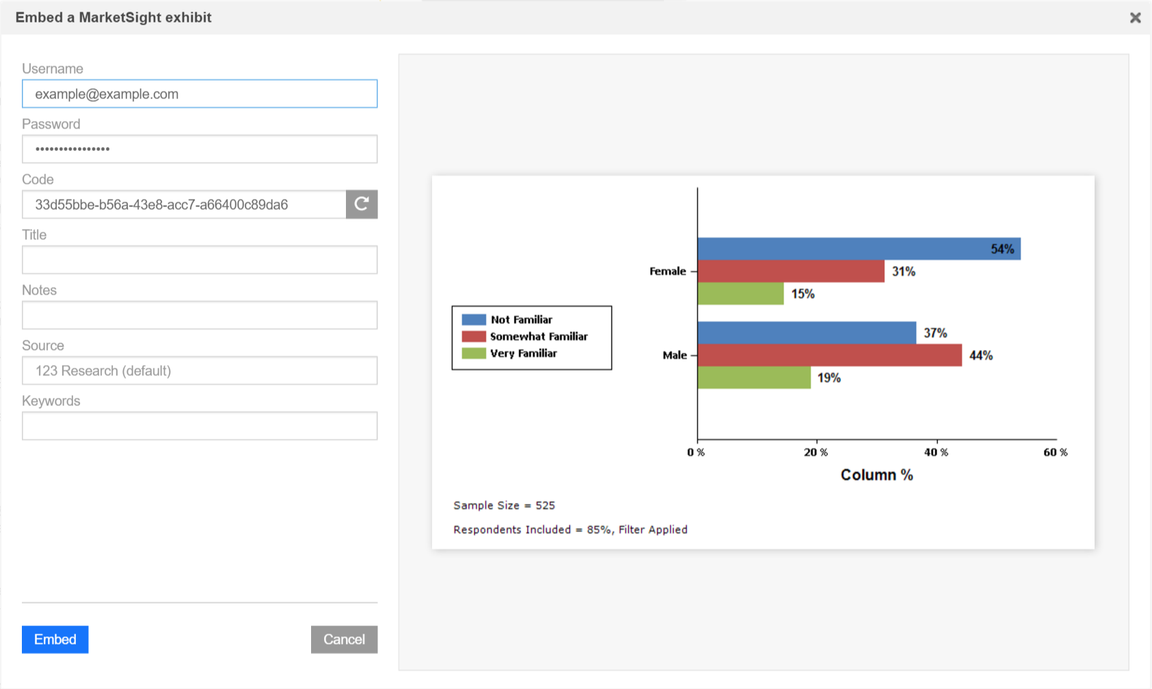Click the 54% Female bar
Screen dimensions: 1152x689
[855, 249]
